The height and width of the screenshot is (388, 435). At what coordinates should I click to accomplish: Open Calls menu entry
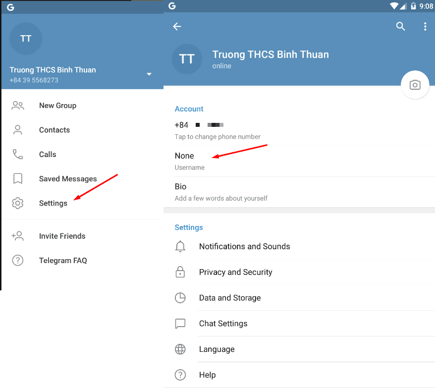tap(82, 154)
